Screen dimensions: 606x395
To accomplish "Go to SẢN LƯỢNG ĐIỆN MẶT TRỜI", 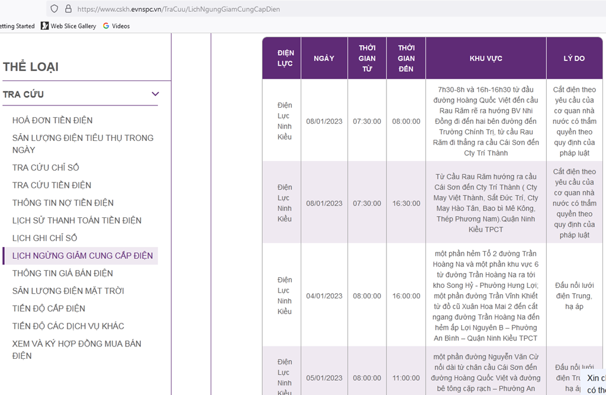I will tap(68, 291).
